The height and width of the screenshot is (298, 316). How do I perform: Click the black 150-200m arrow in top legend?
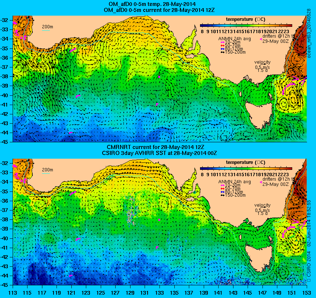223,52
